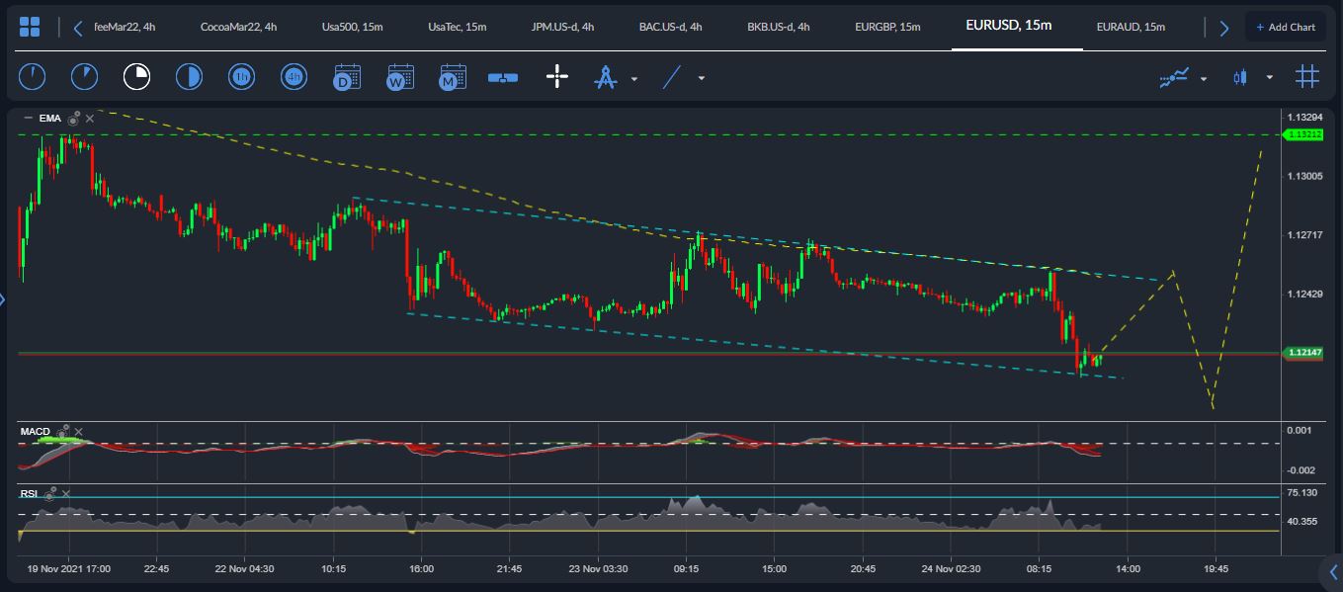
Task: Click the RSI 75.130 axis value
Action: [x=1302, y=493]
